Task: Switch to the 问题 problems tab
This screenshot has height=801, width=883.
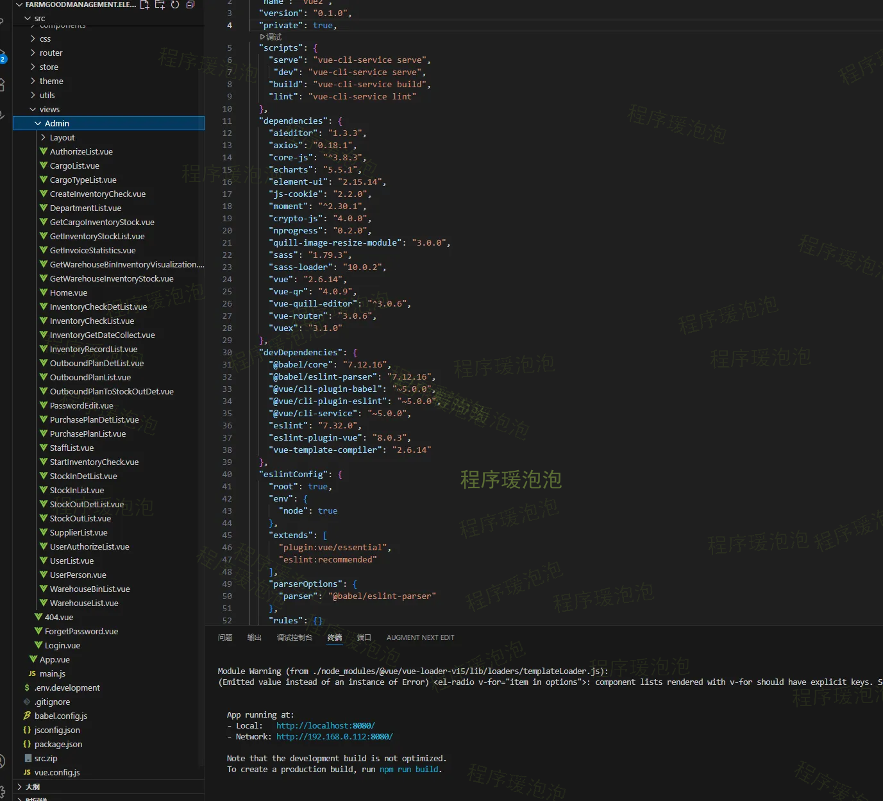Action: [225, 637]
